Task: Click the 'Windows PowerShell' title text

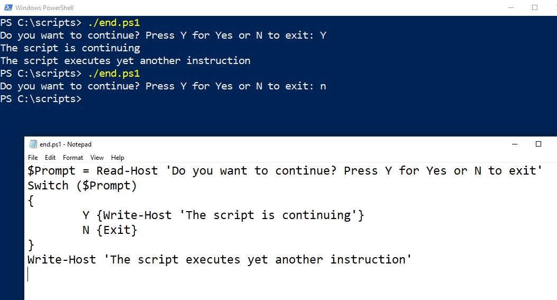Action: (x=44, y=8)
